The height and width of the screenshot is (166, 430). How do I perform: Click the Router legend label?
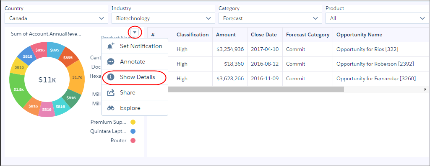(x=118, y=140)
